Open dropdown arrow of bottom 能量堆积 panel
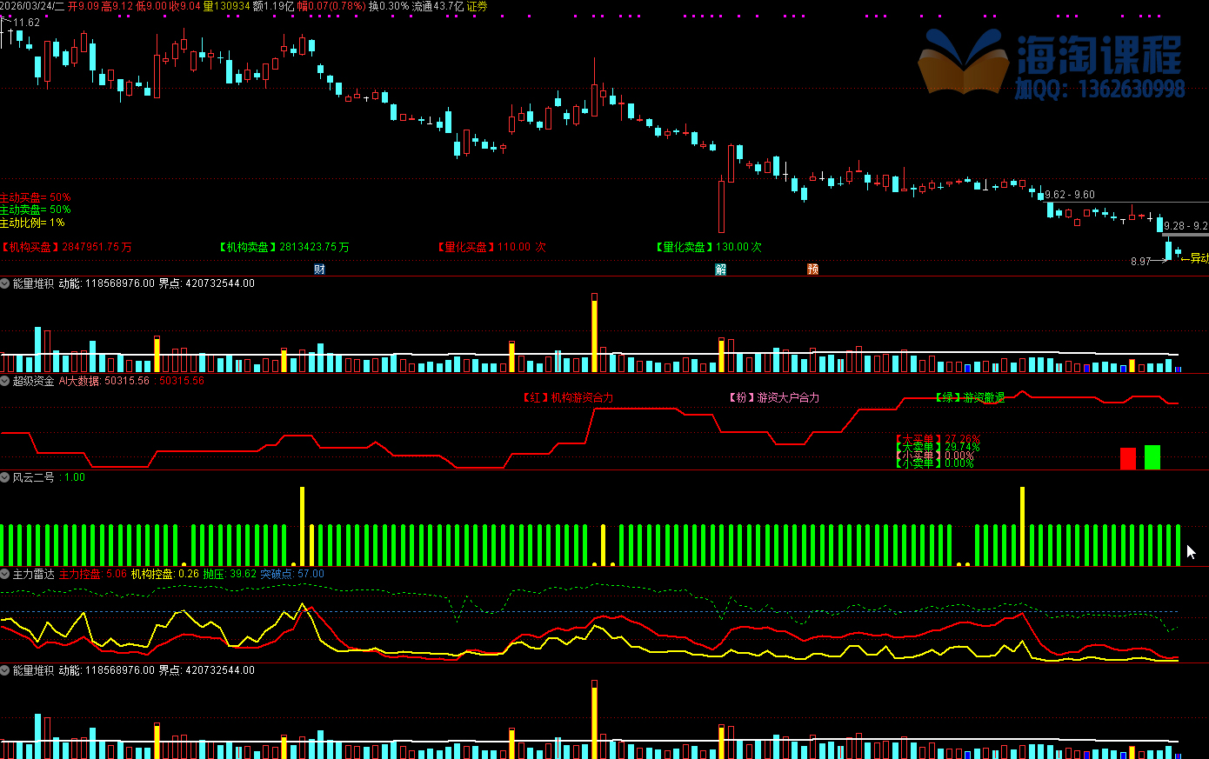1209x759 pixels. (x=5, y=670)
